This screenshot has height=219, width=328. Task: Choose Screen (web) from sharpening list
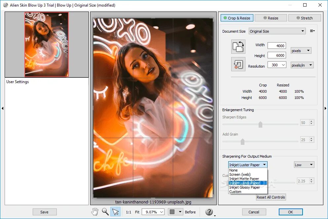240,174
